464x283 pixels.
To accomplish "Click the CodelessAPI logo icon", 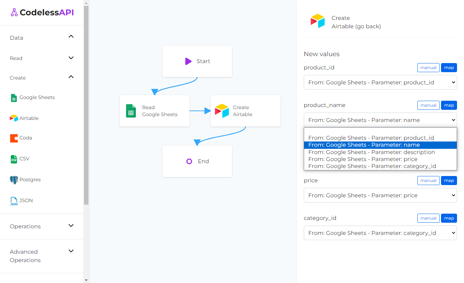I will point(14,13).
